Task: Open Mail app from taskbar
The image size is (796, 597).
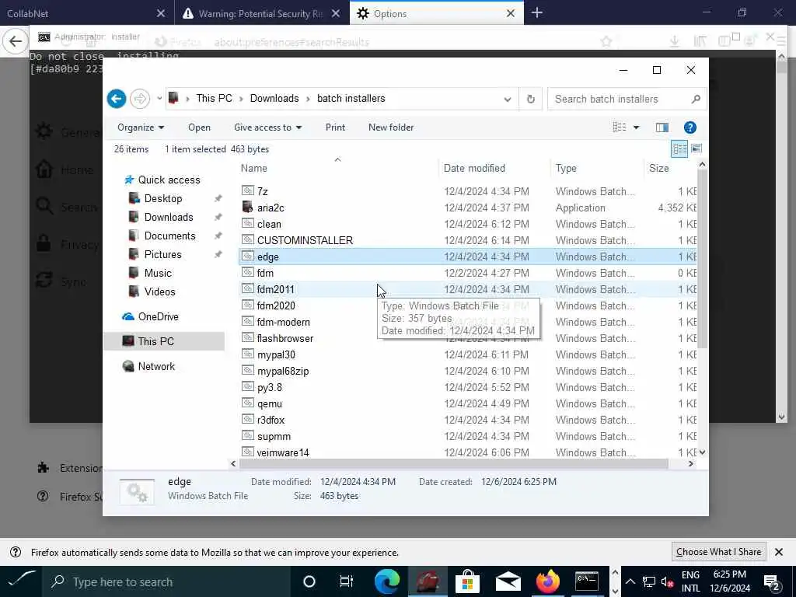Action: point(508,581)
